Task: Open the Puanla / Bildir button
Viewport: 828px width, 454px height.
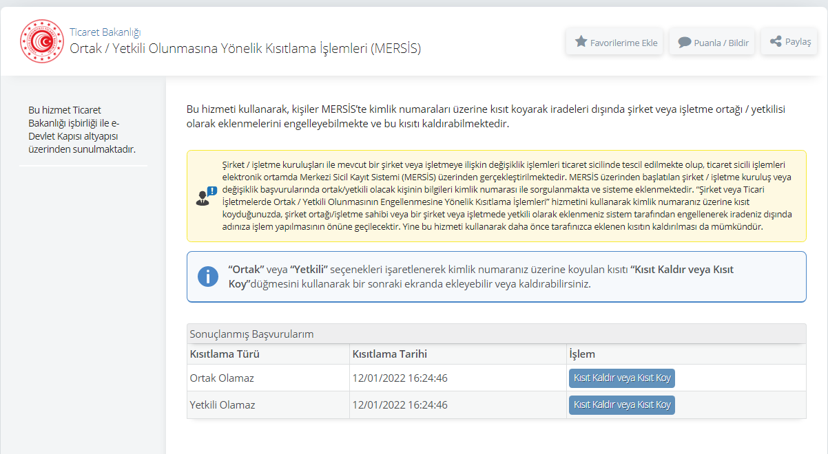Action: tap(712, 42)
